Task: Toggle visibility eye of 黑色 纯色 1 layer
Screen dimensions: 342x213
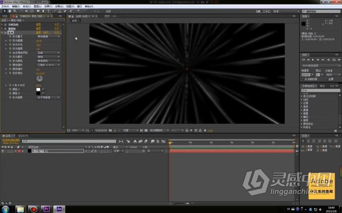Action: [3, 151]
